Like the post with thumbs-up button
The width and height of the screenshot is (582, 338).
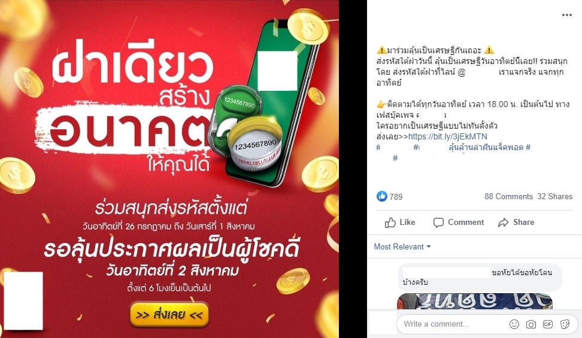(x=400, y=222)
